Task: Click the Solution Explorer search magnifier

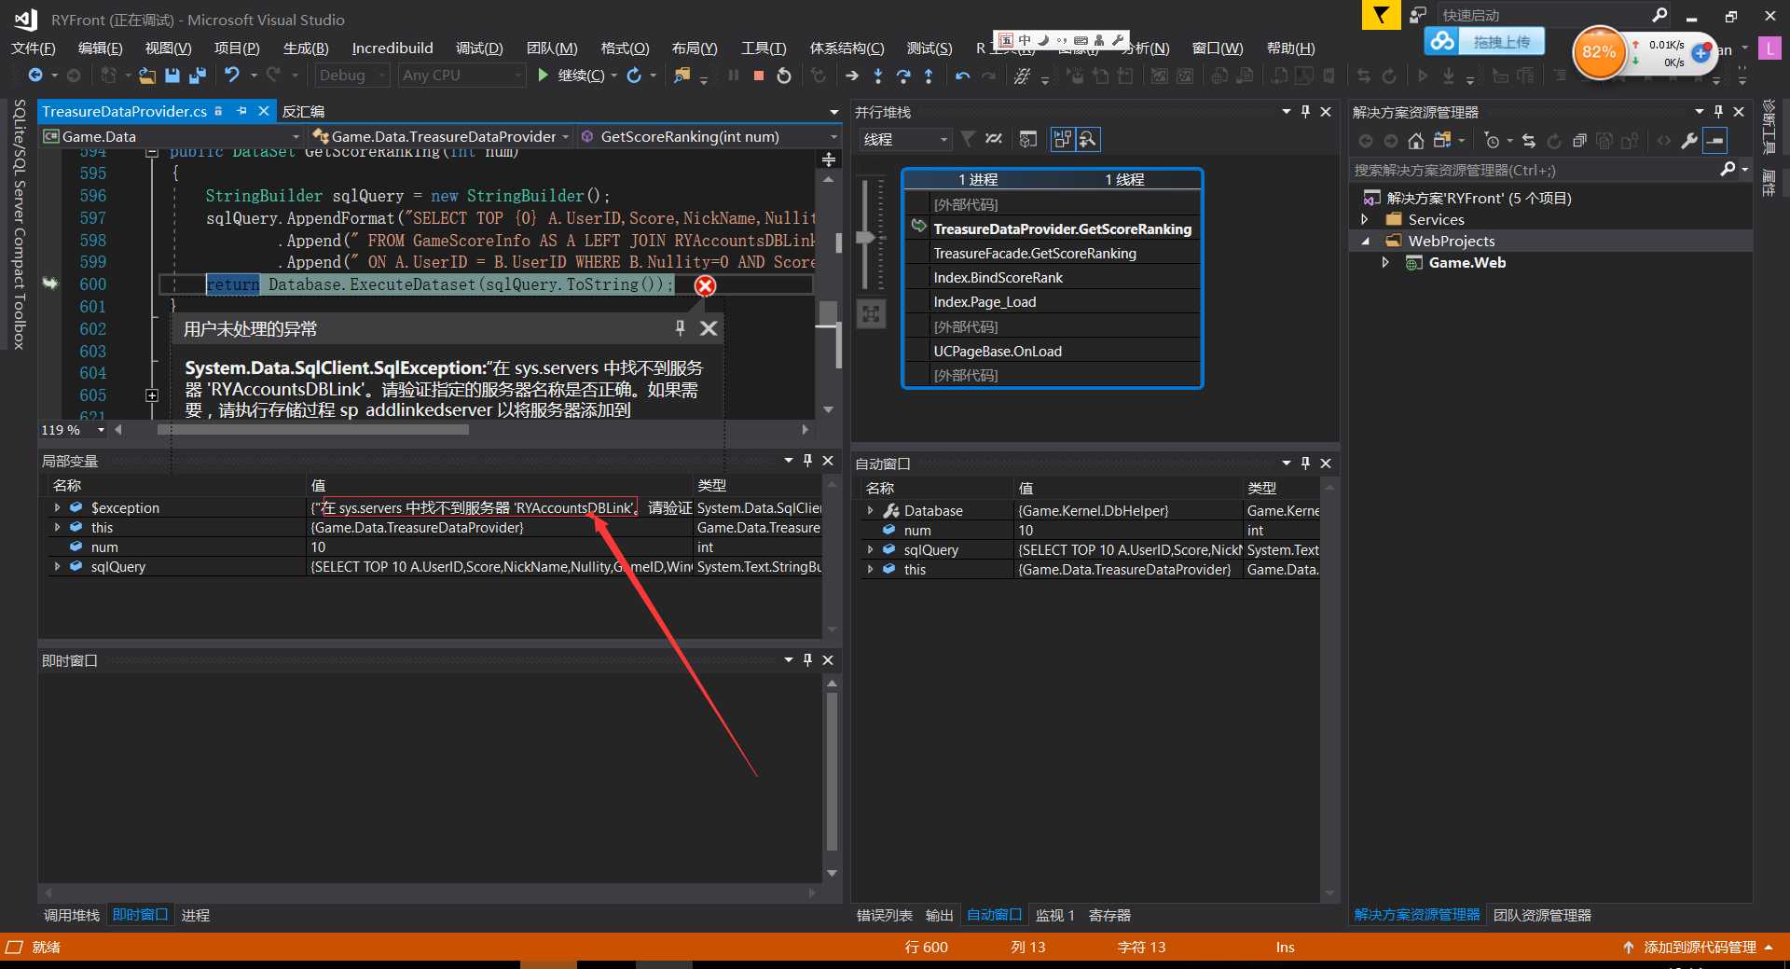Action: coord(1728,169)
